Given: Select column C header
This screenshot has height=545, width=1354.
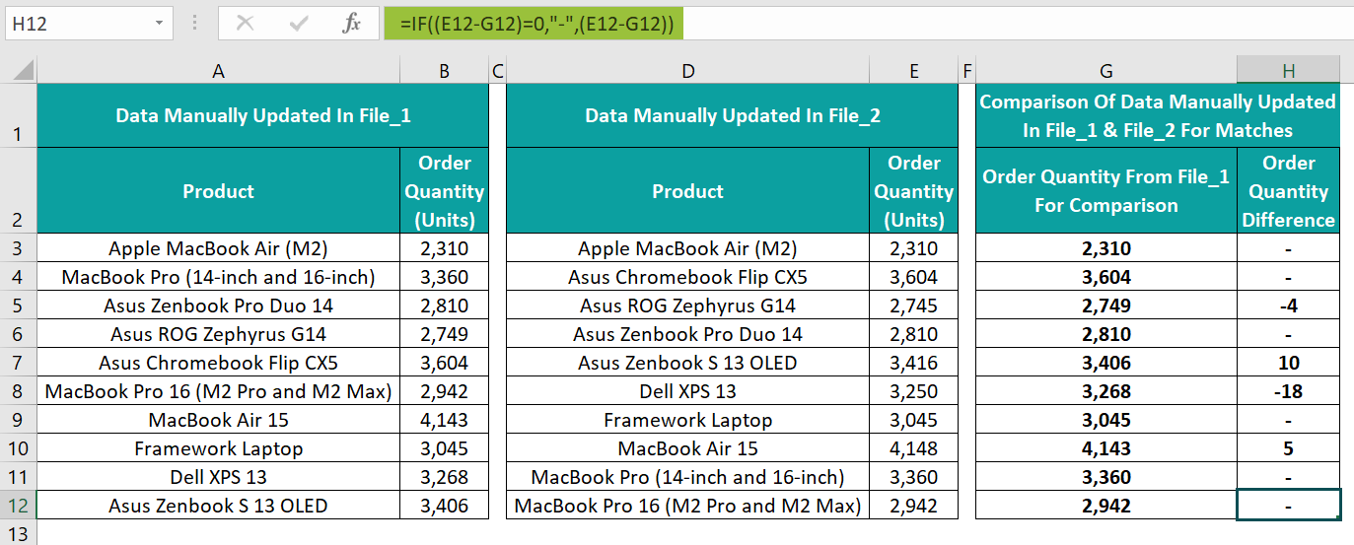Looking at the screenshot, I should coord(497,71).
